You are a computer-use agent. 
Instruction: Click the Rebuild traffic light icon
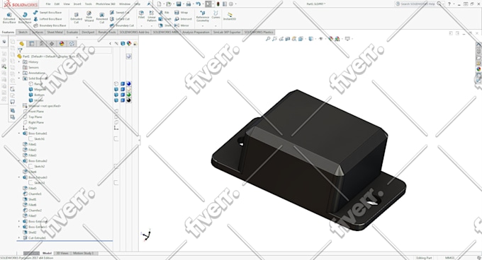[218, 4]
